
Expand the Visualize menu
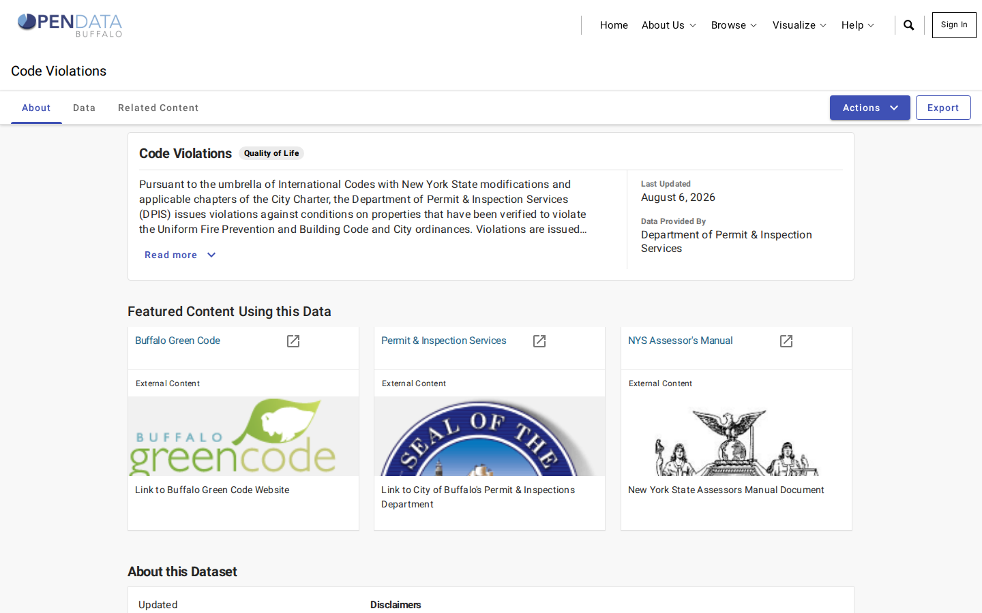(799, 25)
